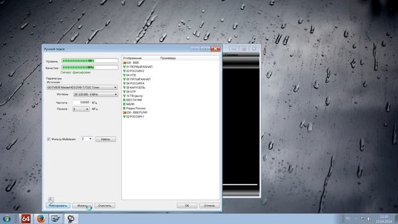This screenshot has height=224, width=398.
Task: Click the Частота frequency input field
Action: point(81,102)
